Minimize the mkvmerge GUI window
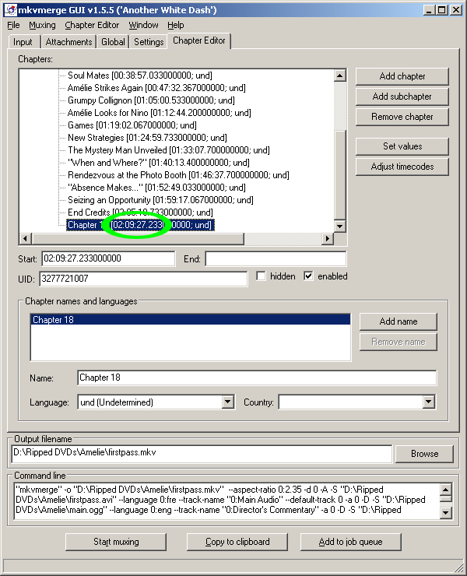Screen dimensions: 467x576 [428, 10]
